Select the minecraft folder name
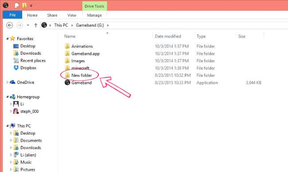 click(x=80, y=68)
